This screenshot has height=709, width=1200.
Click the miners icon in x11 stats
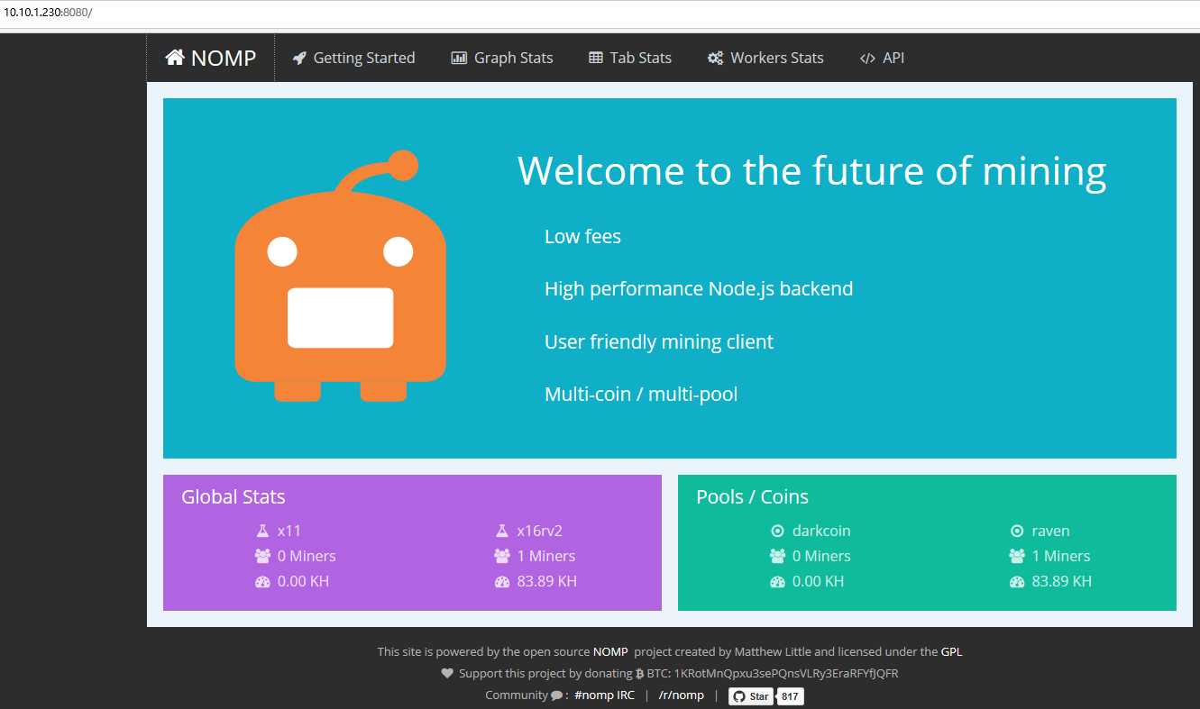[262, 556]
